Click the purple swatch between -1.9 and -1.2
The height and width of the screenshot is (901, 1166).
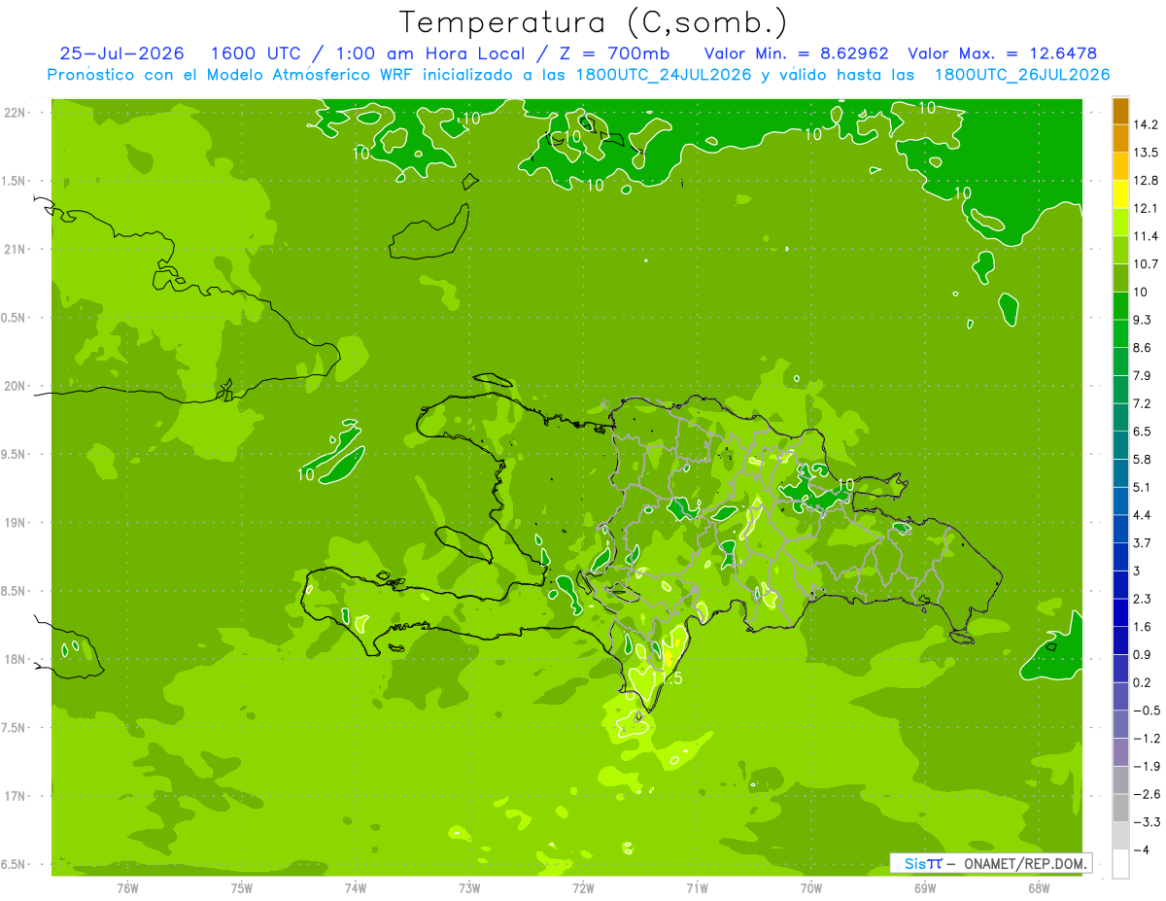pos(1120,752)
